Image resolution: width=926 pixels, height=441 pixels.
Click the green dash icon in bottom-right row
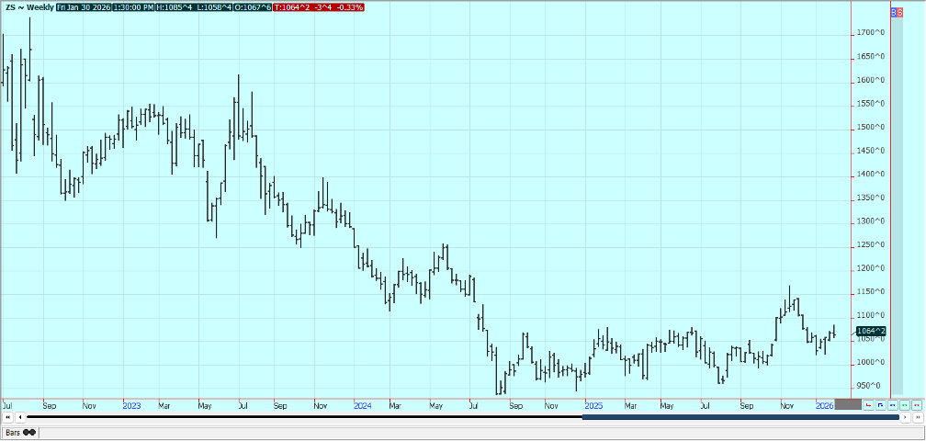(x=904, y=404)
